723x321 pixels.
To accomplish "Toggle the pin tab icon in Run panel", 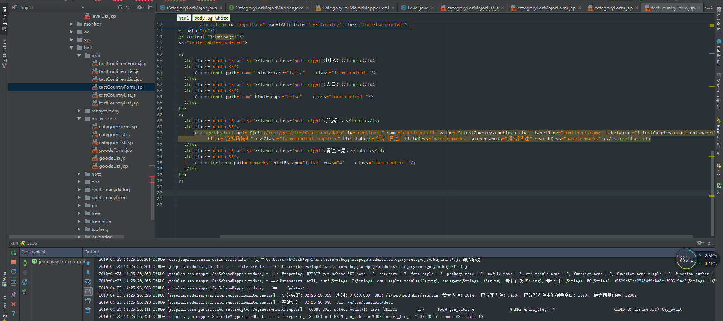I will pyautogui.click(x=14, y=295).
